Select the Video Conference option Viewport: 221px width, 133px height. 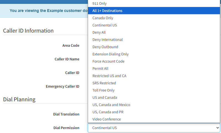coord(154,119)
